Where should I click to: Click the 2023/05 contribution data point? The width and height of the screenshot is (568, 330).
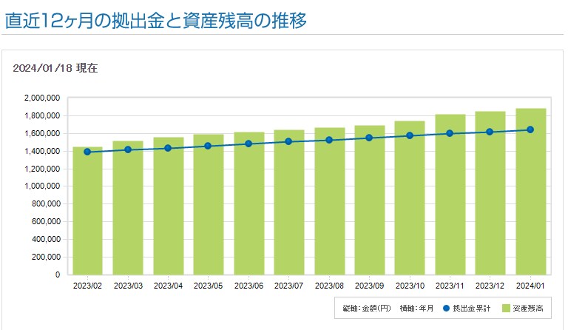pos(208,146)
